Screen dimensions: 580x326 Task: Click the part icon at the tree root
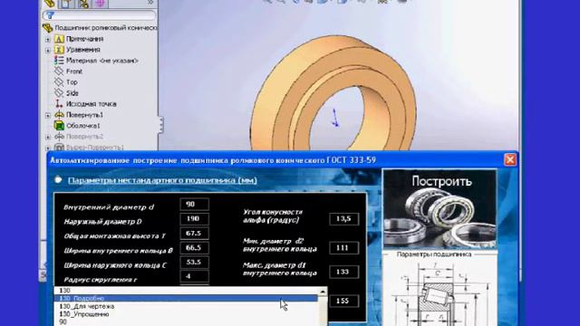[47, 28]
